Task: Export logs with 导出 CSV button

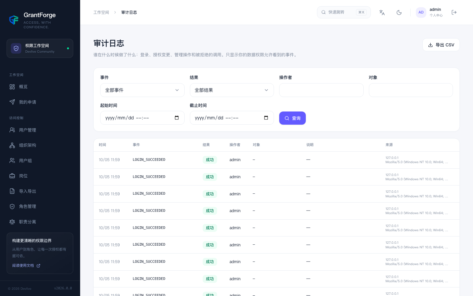Action: 441,45
